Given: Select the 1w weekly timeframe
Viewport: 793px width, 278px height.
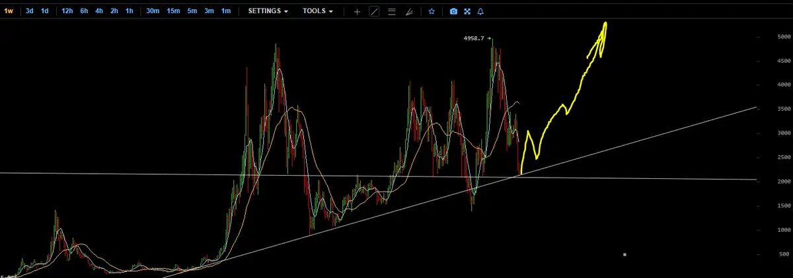Looking at the screenshot, I should [9, 11].
